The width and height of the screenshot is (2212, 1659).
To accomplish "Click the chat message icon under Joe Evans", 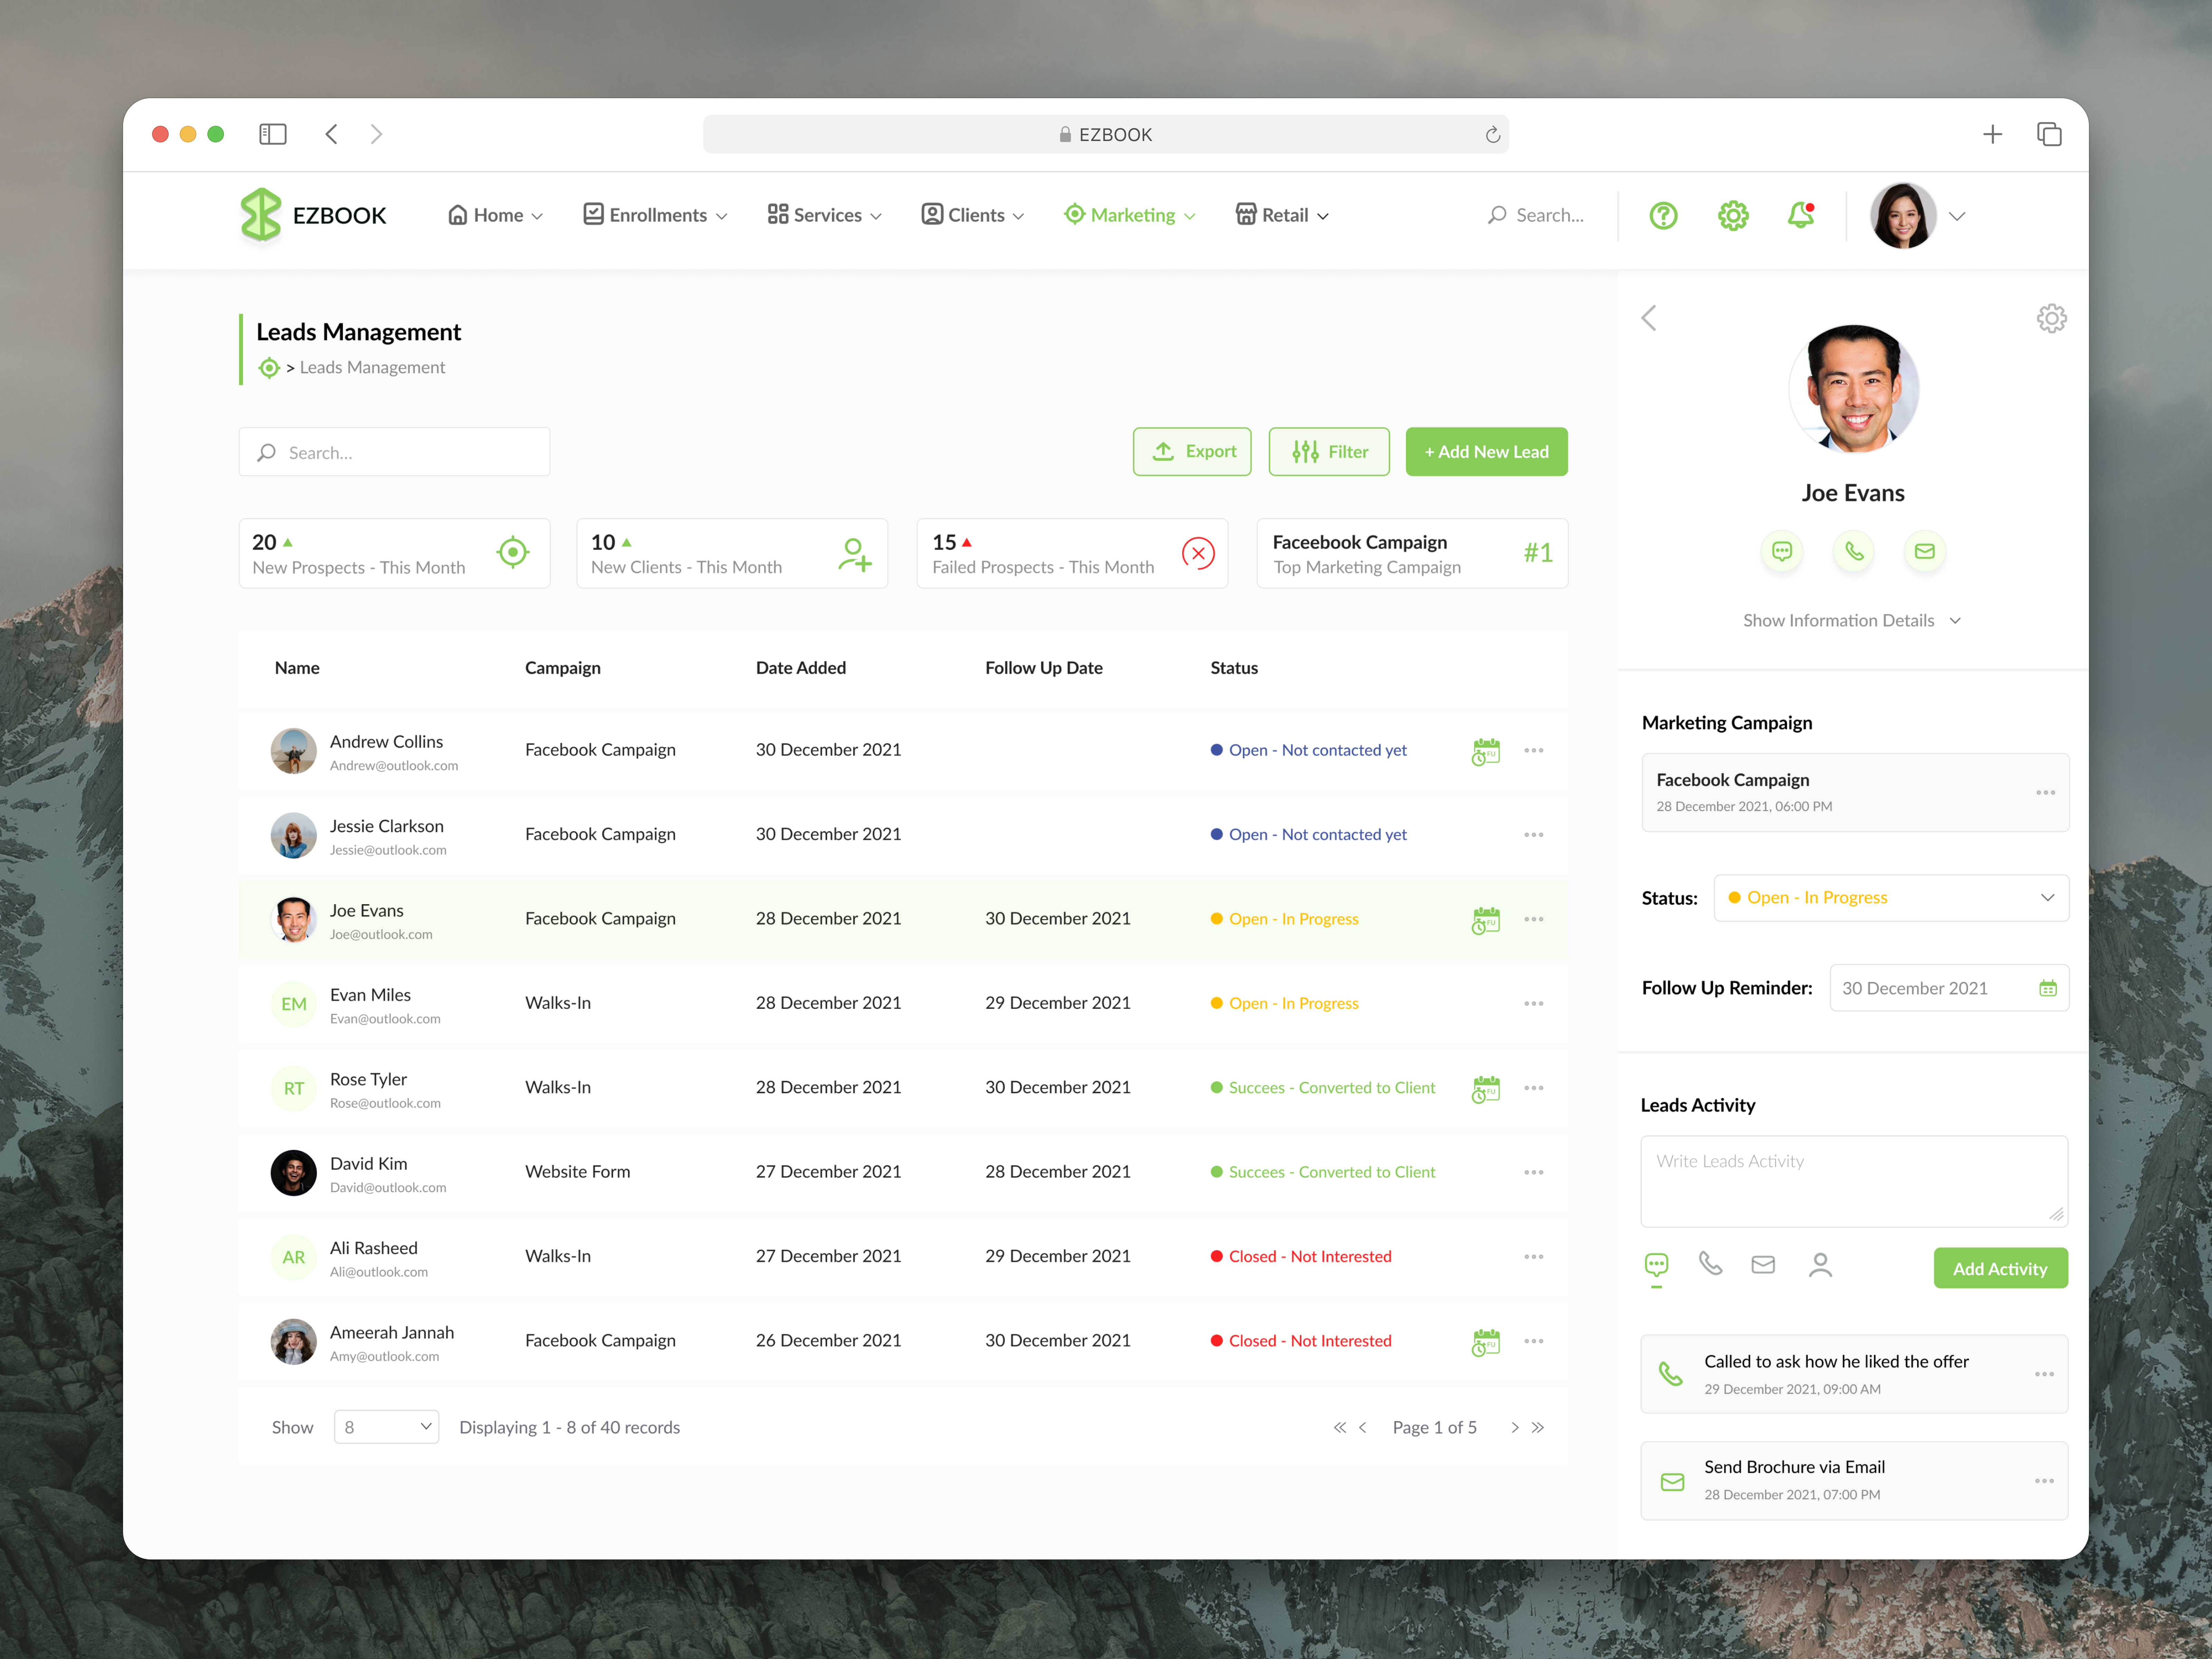I will pos(1782,551).
